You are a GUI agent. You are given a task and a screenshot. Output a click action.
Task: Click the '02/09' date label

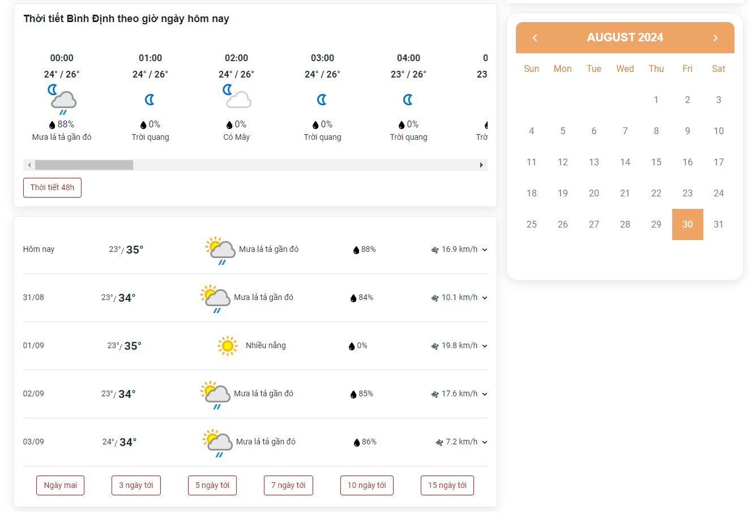(33, 393)
